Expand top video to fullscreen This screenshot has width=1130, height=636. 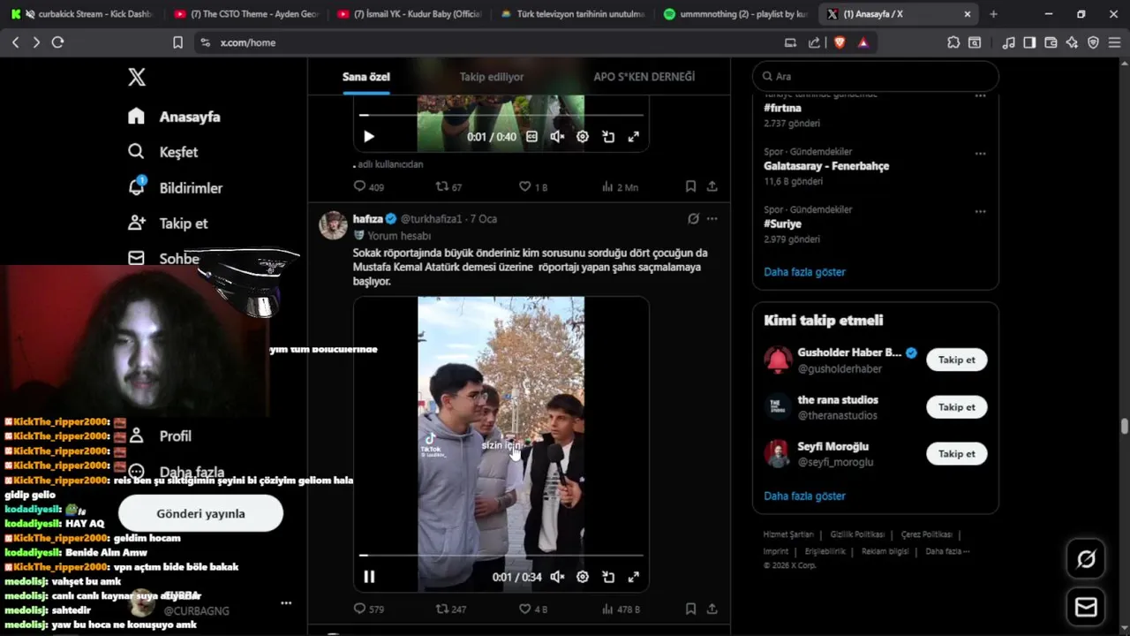click(x=633, y=137)
